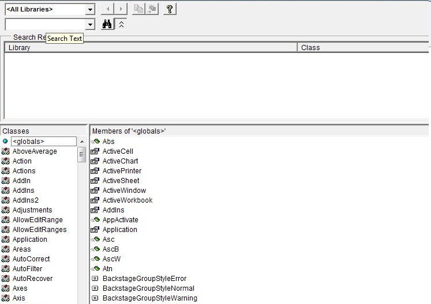Click the icon beside AutoCorrect class

click(6, 259)
